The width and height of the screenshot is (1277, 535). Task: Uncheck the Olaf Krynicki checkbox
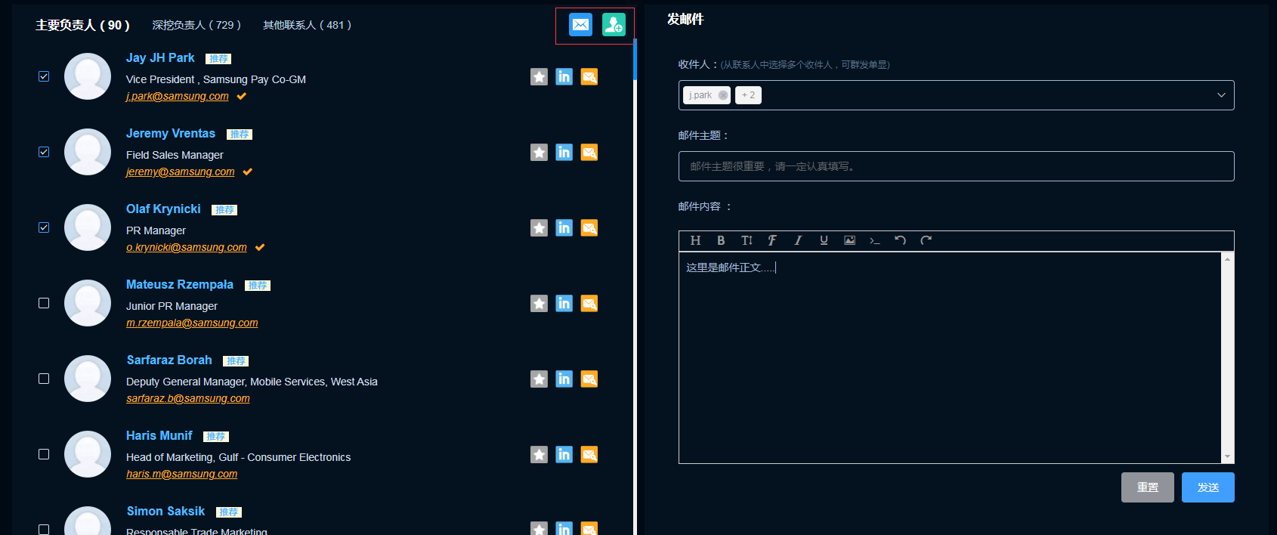coord(44,227)
